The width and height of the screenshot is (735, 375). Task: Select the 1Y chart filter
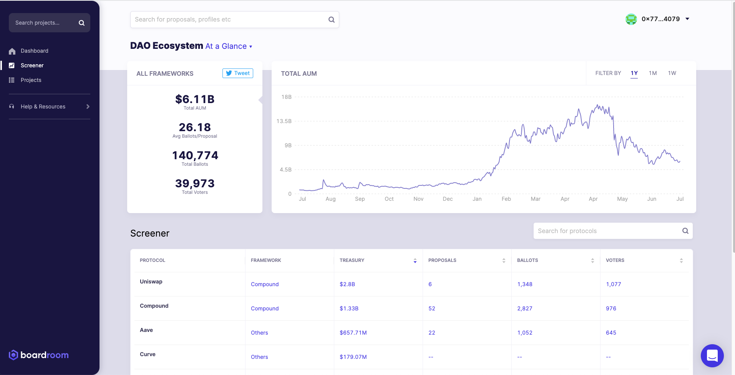coord(634,73)
